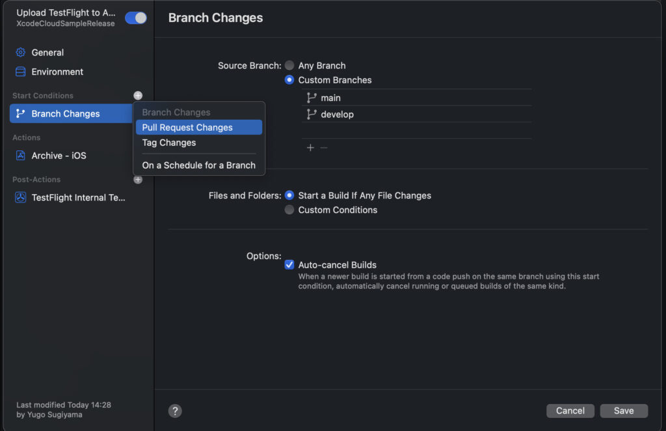This screenshot has height=431, width=666.
Task: Add a custom branch with plus button
Action: click(x=310, y=148)
